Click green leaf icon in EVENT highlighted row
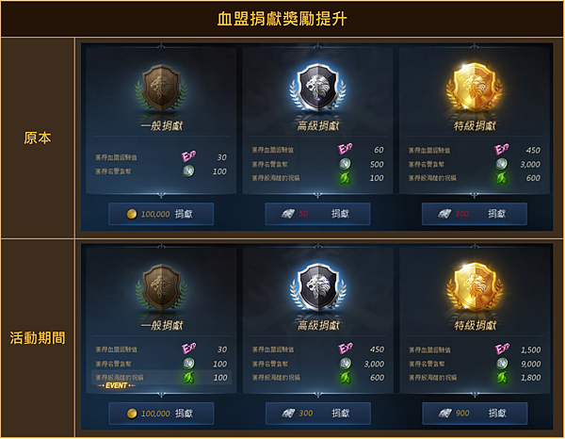 coord(188,378)
